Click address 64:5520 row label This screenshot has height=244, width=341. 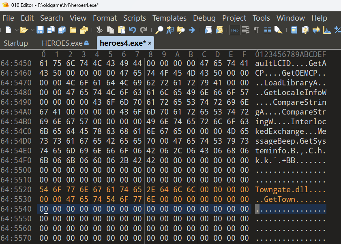point(16,189)
